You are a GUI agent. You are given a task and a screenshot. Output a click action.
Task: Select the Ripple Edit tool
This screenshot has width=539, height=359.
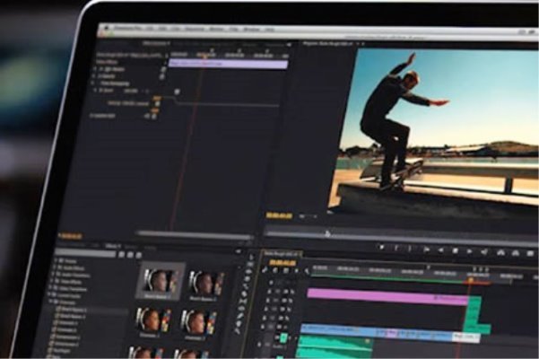(248, 272)
